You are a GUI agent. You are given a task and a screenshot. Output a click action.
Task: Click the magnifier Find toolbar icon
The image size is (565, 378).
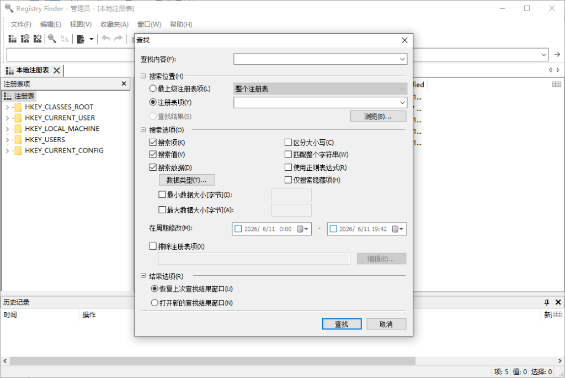(52, 39)
